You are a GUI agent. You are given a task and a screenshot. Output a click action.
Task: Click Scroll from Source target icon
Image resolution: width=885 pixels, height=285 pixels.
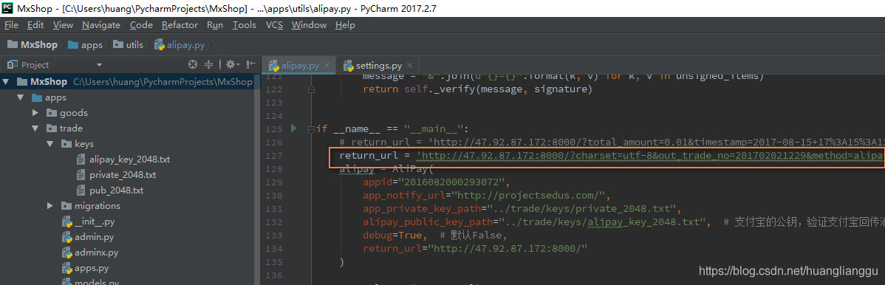[x=193, y=65]
